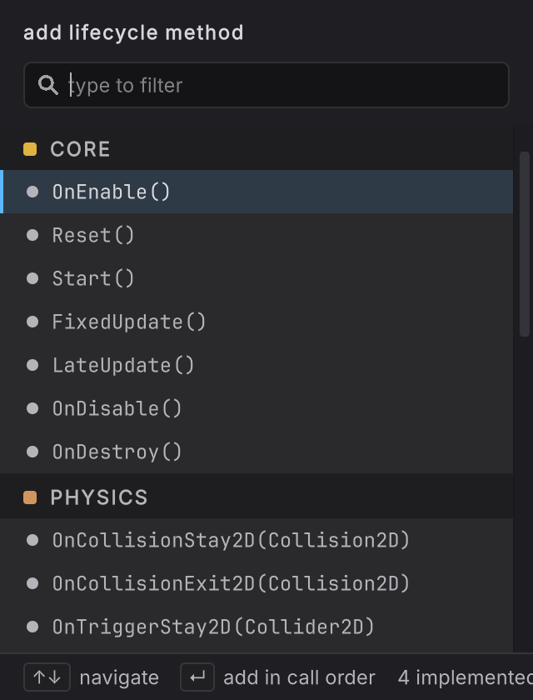The width and height of the screenshot is (533, 700).
Task: Click the orange PHYSICS category swatch
Action: [30, 497]
